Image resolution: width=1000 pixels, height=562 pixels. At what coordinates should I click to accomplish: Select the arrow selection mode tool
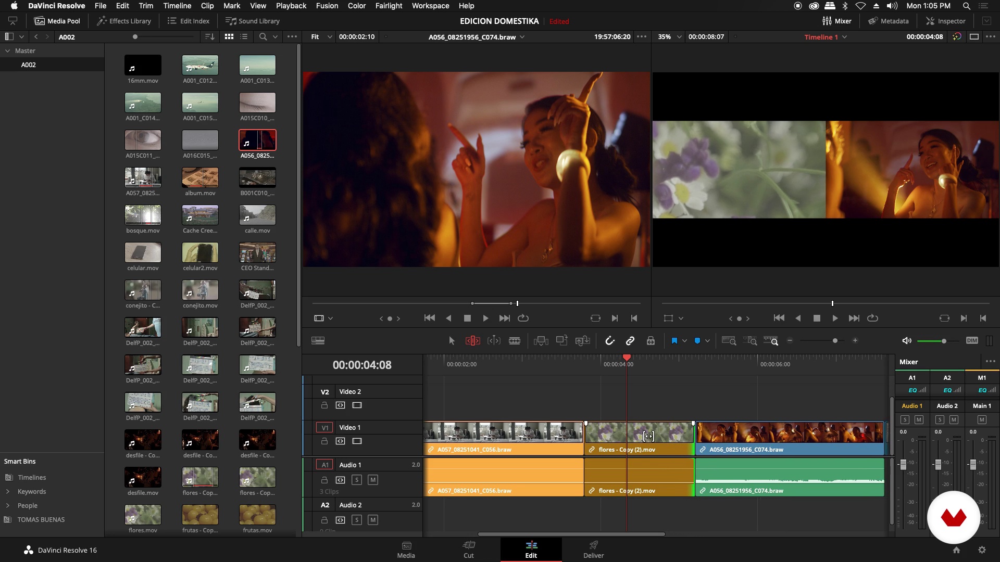click(x=452, y=341)
